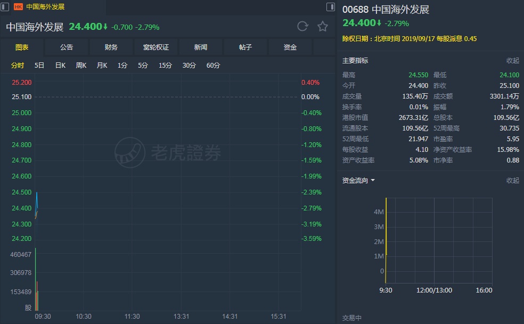Click the 市净率 value 0.88
The height and width of the screenshot is (324, 524).
click(513, 160)
